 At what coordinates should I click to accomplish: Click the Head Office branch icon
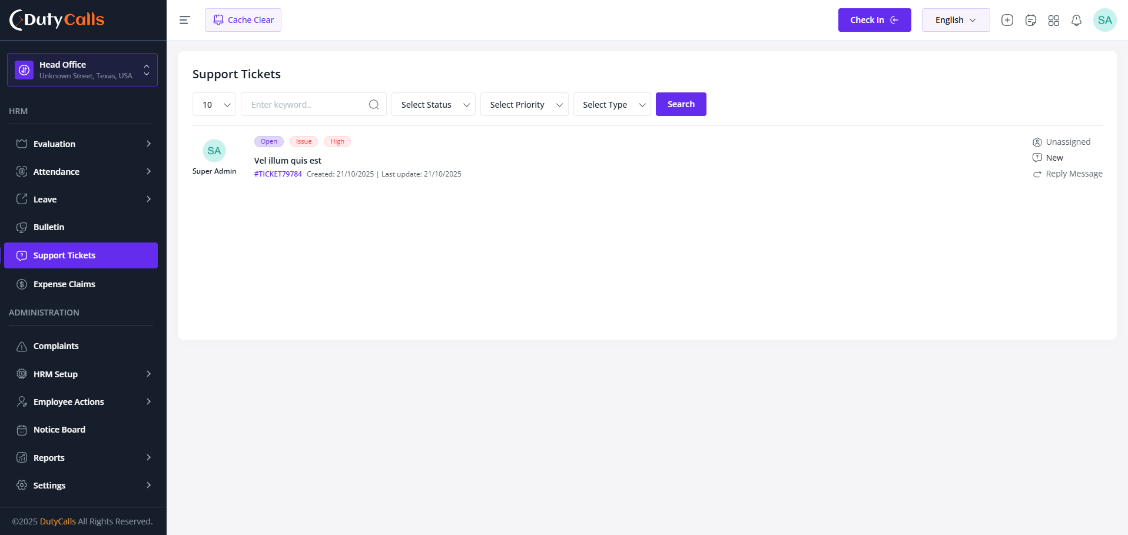click(24, 70)
